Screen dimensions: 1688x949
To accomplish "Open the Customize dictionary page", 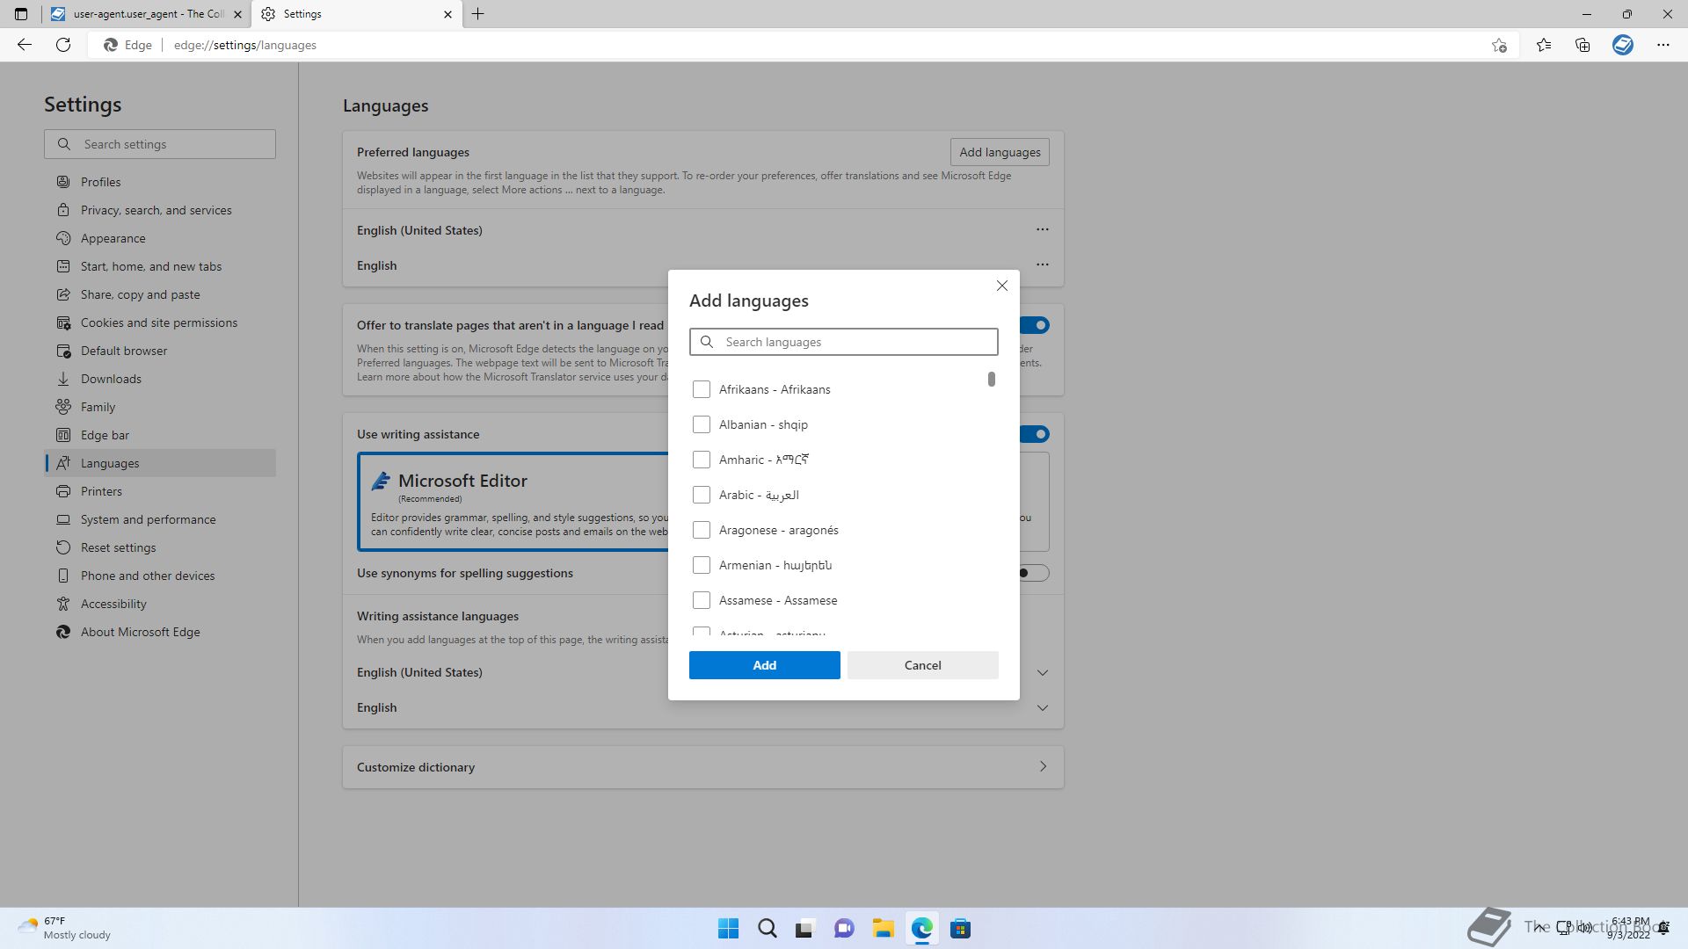I will pyautogui.click(x=703, y=767).
